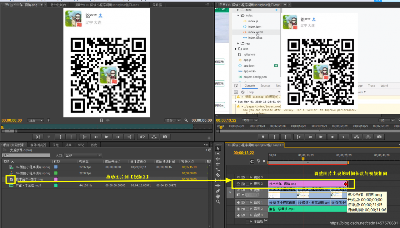Step back one frame in Program monitor
400x228 pixels.
pyautogui.click(x=310, y=137)
